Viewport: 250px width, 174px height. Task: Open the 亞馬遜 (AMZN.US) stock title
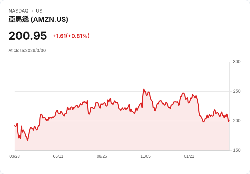coord(38,20)
